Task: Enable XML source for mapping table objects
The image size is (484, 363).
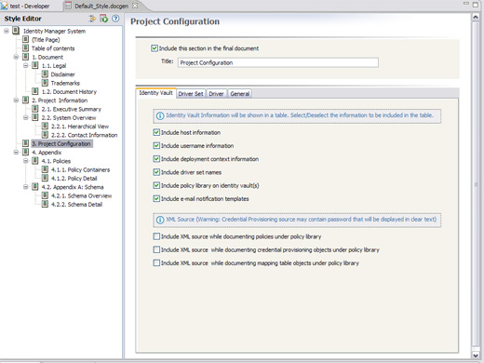Action: (156, 263)
